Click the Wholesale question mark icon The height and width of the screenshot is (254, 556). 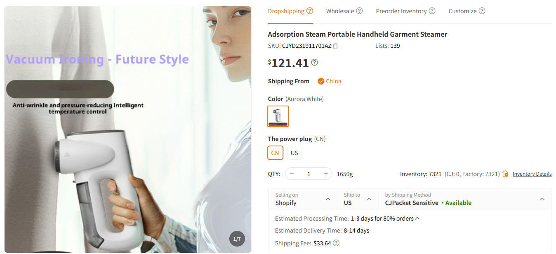click(360, 11)
